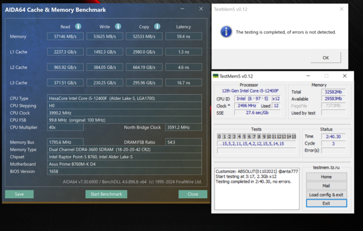The width and height of the screenshot is (363, 231).
Task: Click Close button in AIDA64 window
Action: click(x=193, y=194)
